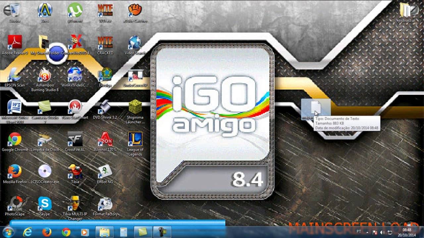Open µTorrent
Image resolution: width=424 pixels, height=238 pixels.
click(x=75, y=10)
